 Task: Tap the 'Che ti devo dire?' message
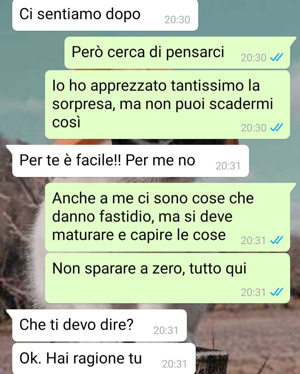coord(99,325)
